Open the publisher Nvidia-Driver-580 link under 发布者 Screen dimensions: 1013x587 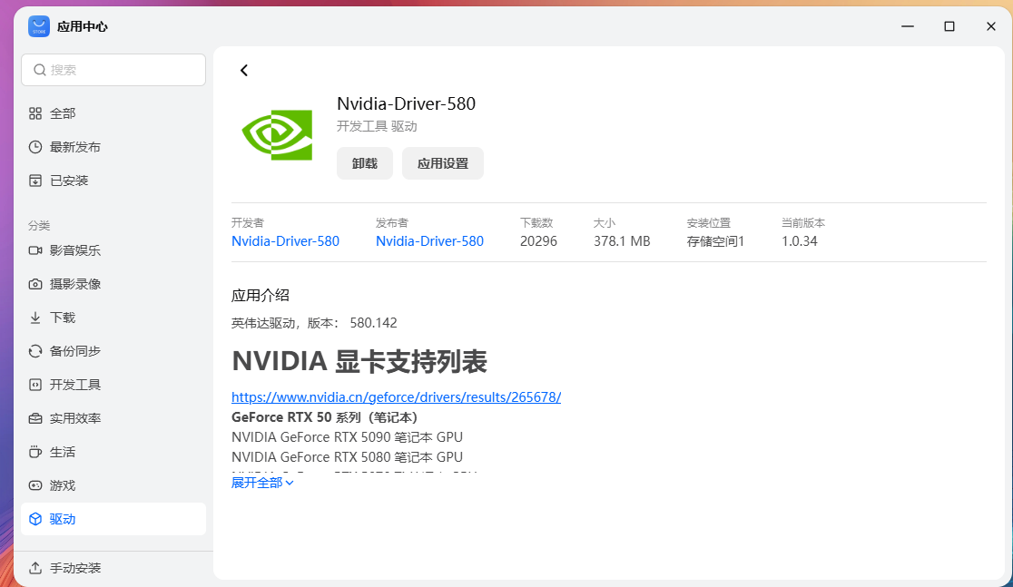pyautogui.click(x=429, y=241)
